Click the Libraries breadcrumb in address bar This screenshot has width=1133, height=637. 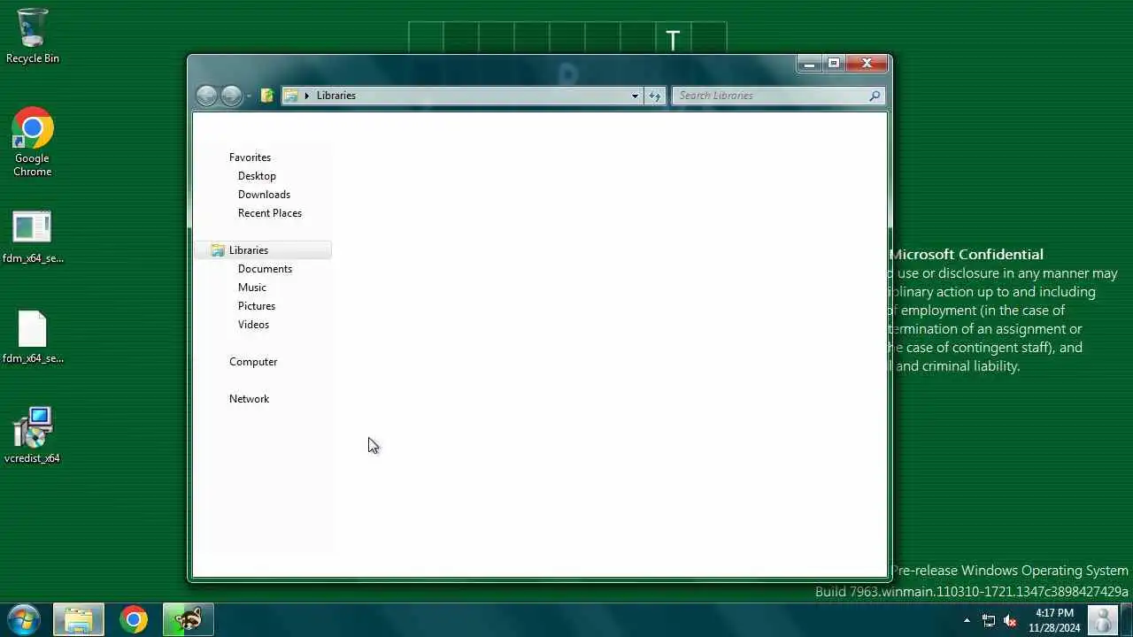pyautogui.click(x=336, y=96)
